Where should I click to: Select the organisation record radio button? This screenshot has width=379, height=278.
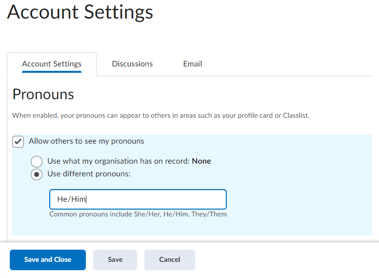point(37,161)
